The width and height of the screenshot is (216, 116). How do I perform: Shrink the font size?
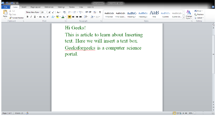[x=53, y=12]
